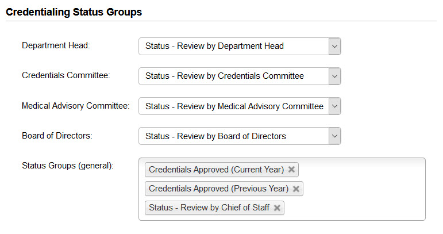Click the 'Department Head:' field label
This screenshot has height=234, width=443.
pos(56,45)
